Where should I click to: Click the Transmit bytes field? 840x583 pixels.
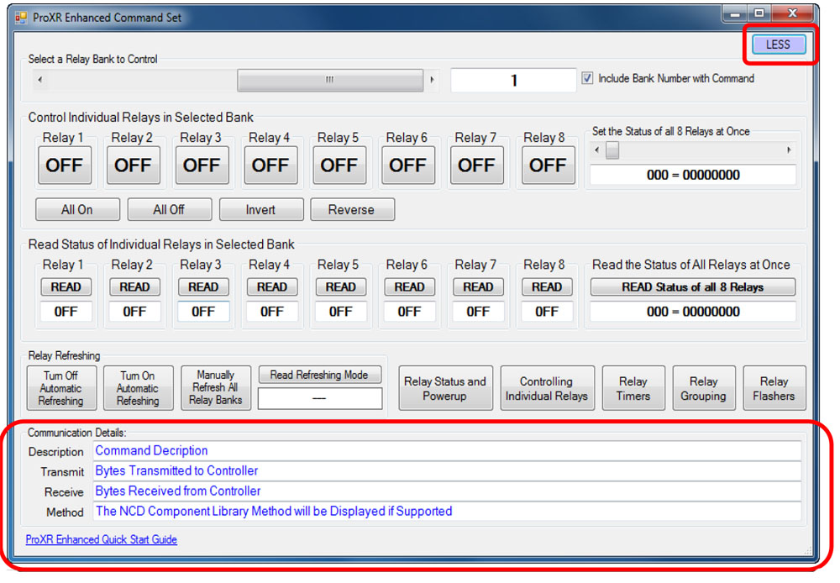pyautogui.click(x=448, y=471)
